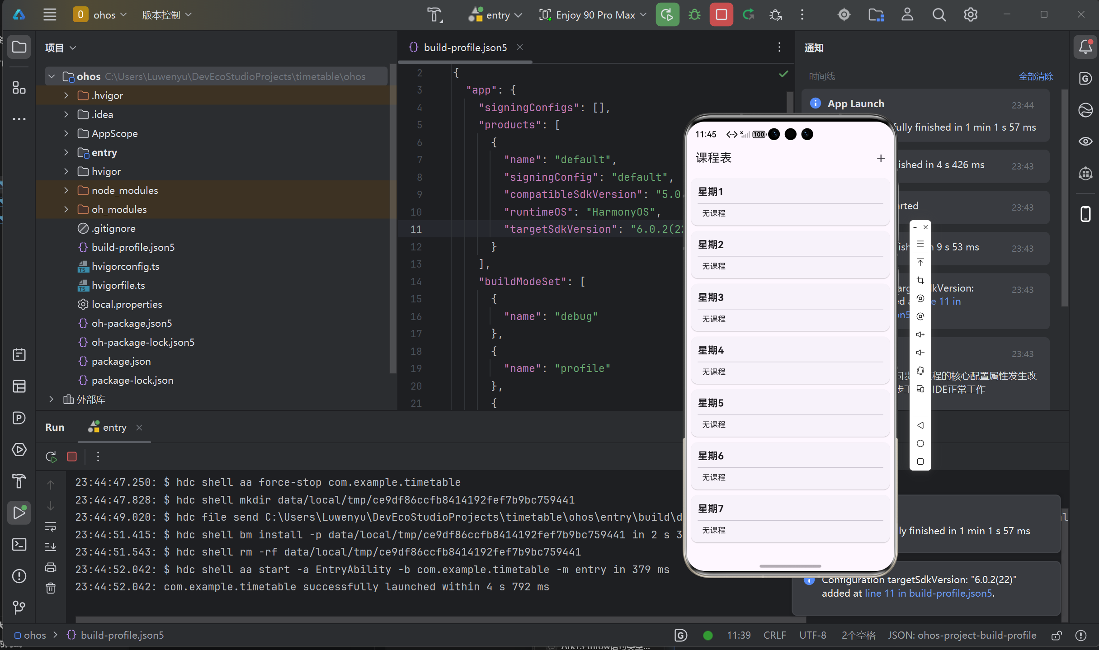Open the main hamburger menu
The width and height of the screenshot is (1099, 650).
(x=50, y=14)
